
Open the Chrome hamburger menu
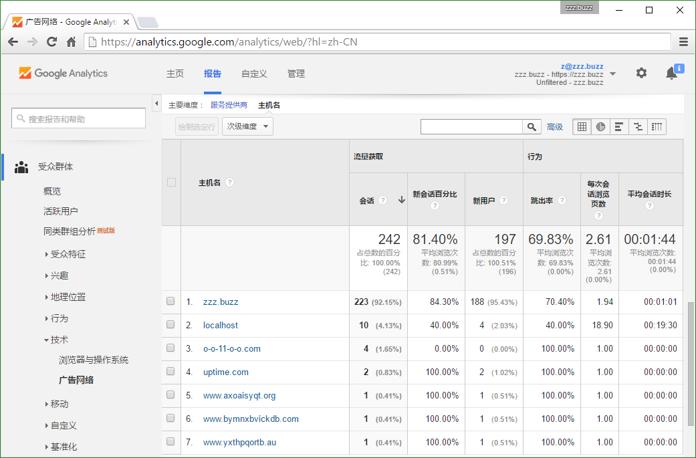point(683,41)
